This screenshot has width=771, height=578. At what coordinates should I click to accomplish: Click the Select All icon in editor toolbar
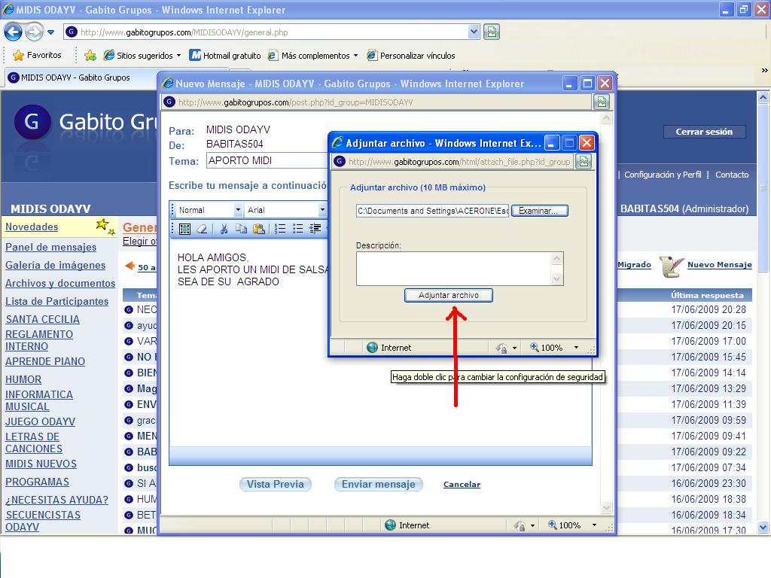[184, 230]
